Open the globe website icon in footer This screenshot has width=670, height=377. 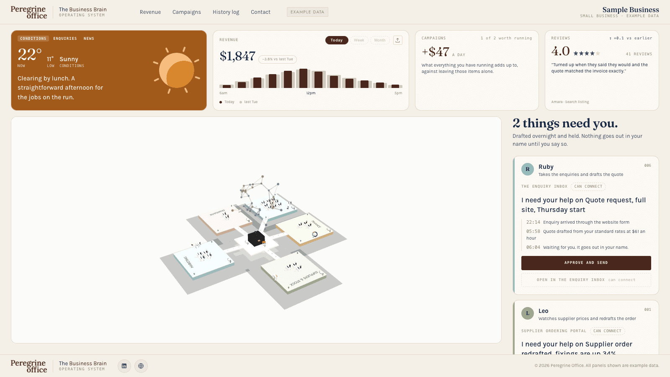point(141,366)
